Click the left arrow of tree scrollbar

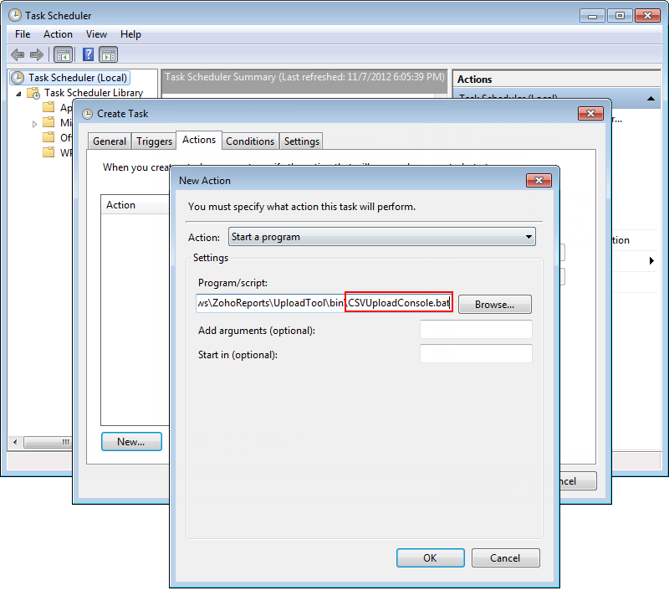click(x=15, y=442)
